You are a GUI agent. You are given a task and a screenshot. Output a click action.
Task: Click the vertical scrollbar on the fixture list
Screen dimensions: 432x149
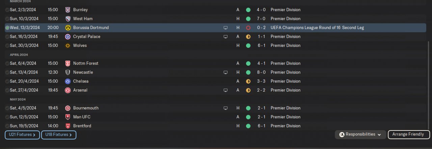pos(428,84)
